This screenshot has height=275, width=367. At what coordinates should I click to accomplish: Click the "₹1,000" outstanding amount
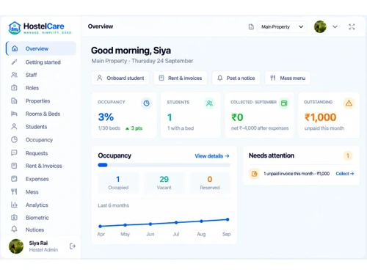click(x=320, y=117)
